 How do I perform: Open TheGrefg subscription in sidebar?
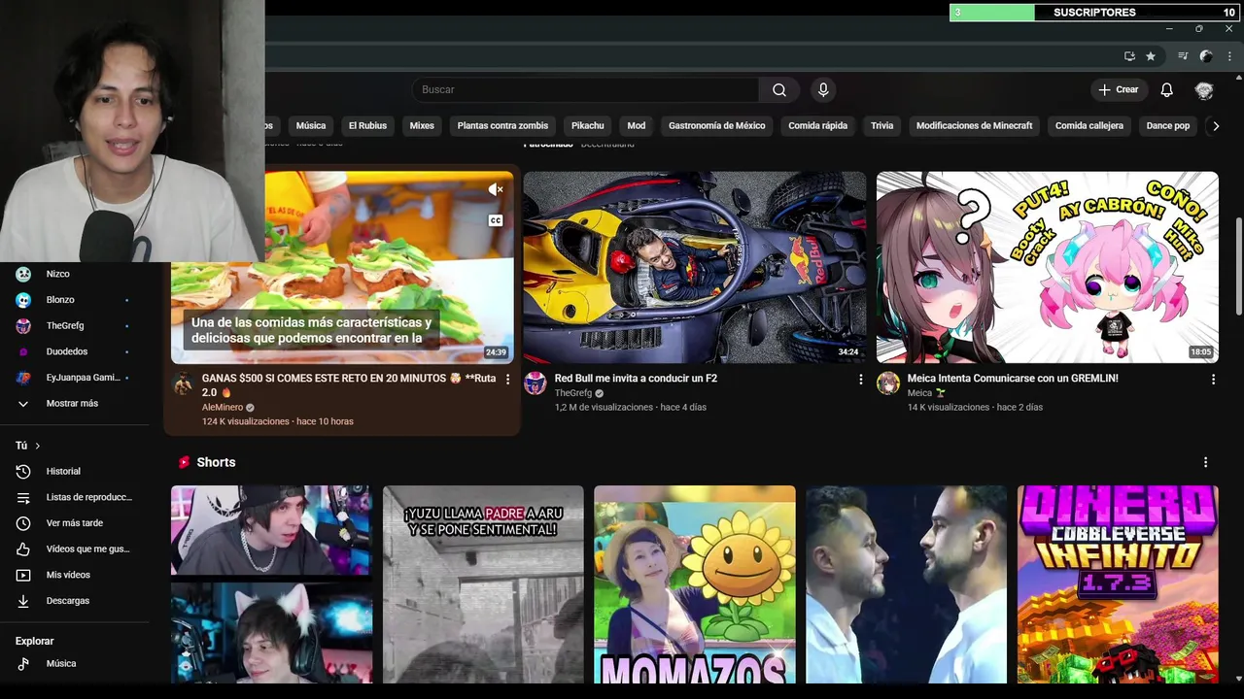pos(74,325)
